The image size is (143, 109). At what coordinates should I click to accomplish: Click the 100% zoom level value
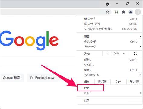[116, 53]
